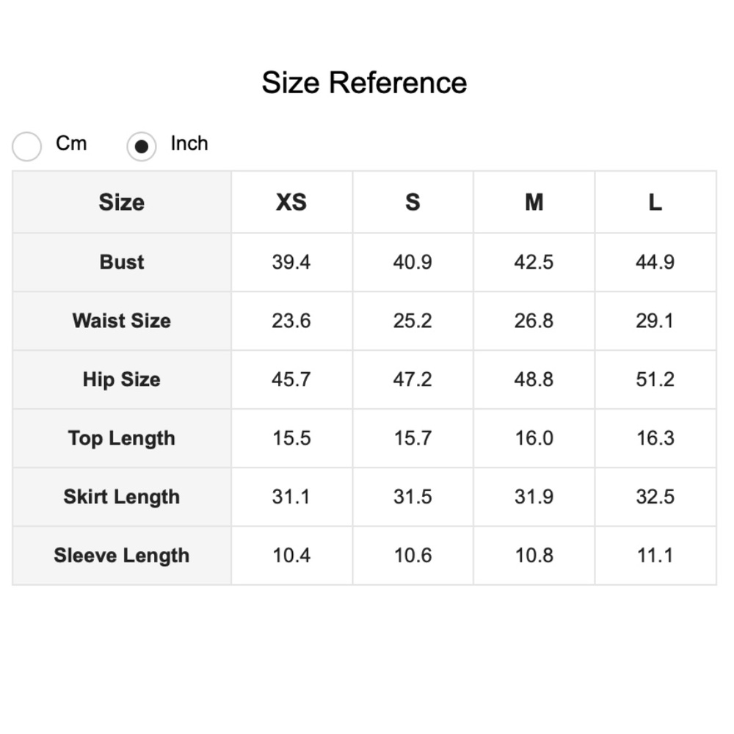This screenshot has width=734, height=734.
Task: Select the Bust row label
Action: (122, 262)
